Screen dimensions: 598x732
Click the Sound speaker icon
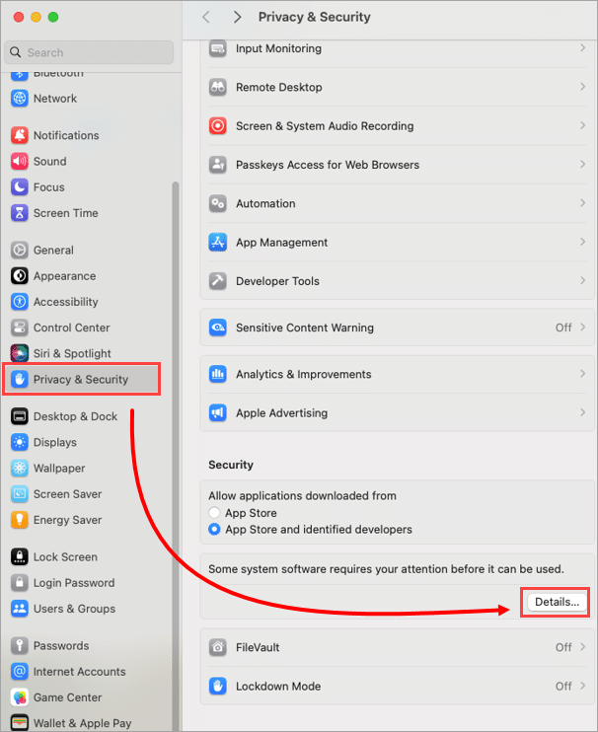pyautogui.click(x=19, y=162)
